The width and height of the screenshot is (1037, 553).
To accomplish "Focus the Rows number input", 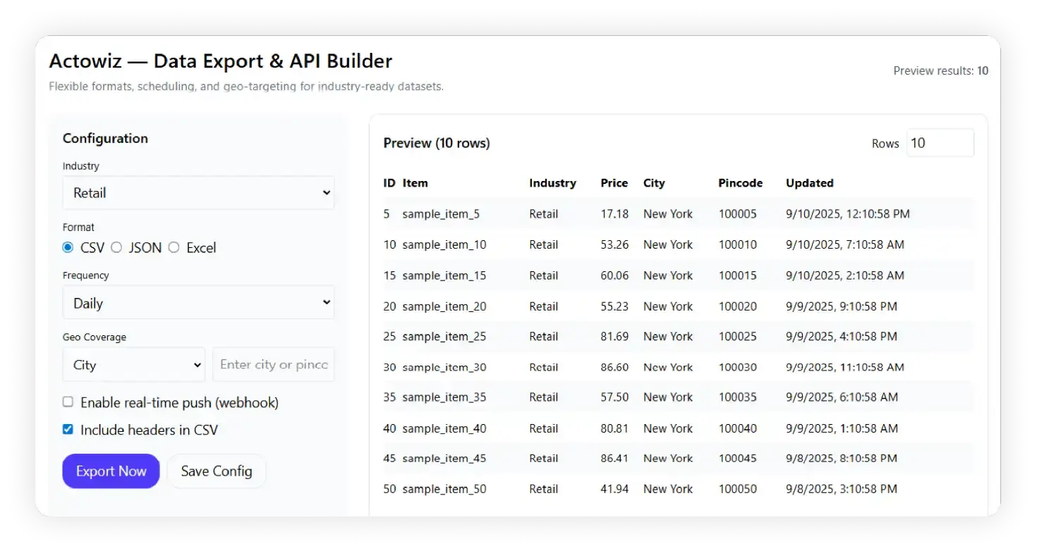I will [x=939, y=143].
